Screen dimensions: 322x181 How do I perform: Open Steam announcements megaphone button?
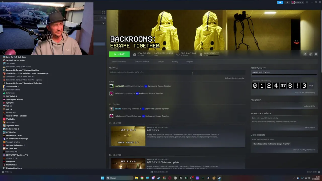click(x=280, y=2)
